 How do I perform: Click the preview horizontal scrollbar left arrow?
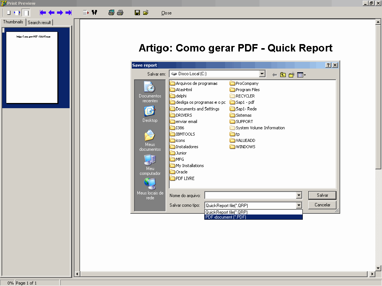coord(77,274)
